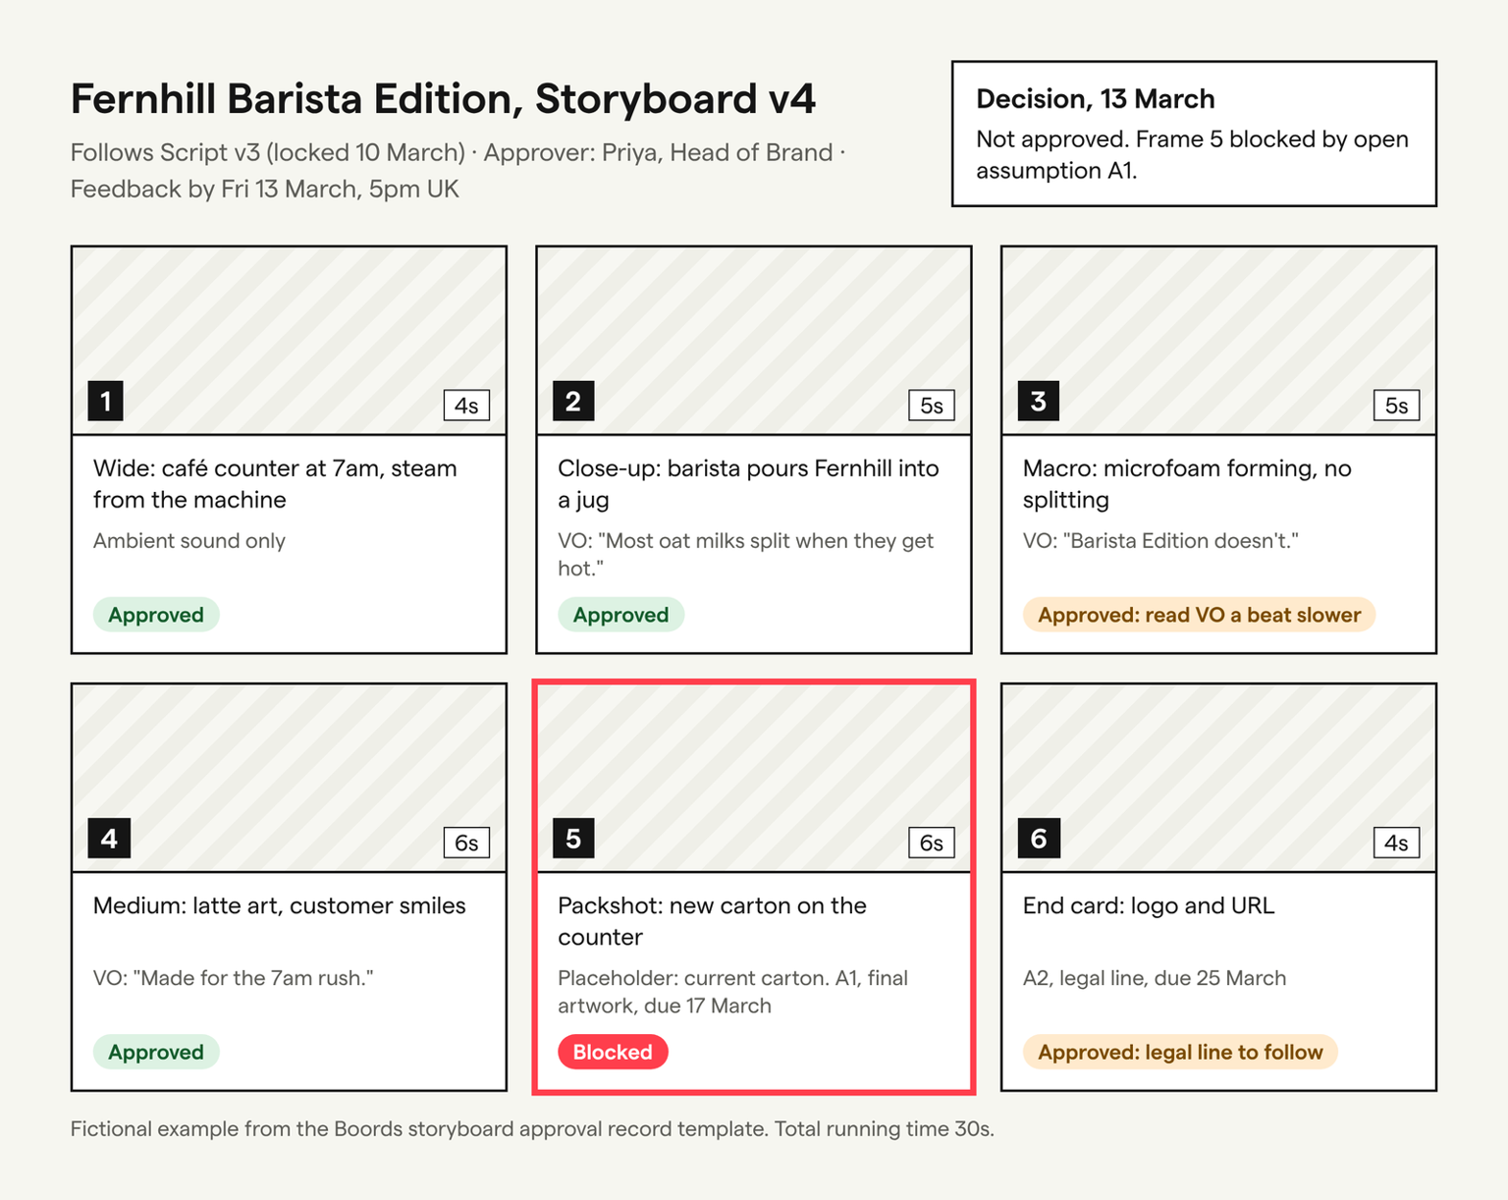
Task: Open the frame 2 striped thumbnail image
Action: click(x=754, y=340)
